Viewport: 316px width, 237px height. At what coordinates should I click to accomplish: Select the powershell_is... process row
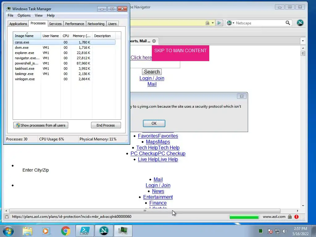[x=64, y=63]
